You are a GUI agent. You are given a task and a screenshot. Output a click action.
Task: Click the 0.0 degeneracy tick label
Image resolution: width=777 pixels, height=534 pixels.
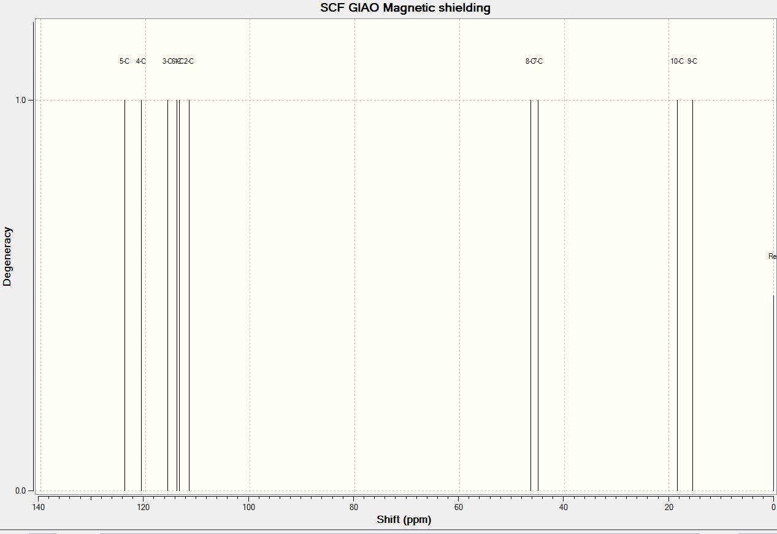(20, 490)
